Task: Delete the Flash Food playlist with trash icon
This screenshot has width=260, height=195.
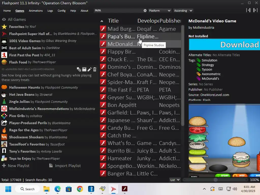Action: pos(95,69)
